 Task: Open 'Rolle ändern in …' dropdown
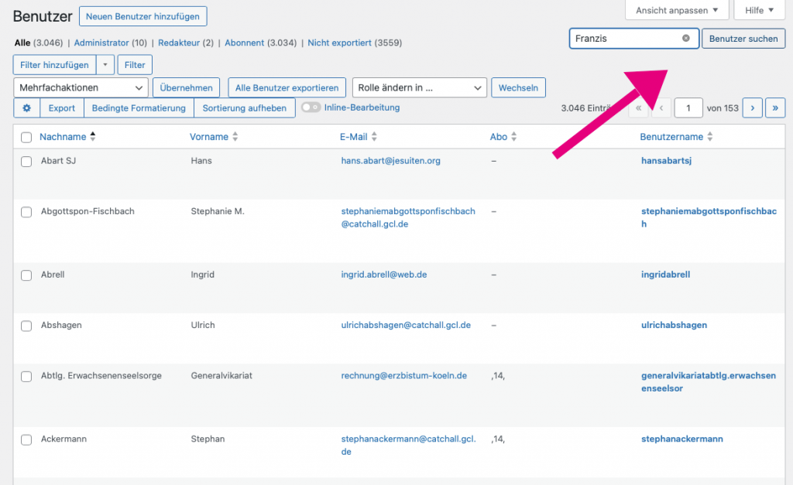tap(419, 87)
